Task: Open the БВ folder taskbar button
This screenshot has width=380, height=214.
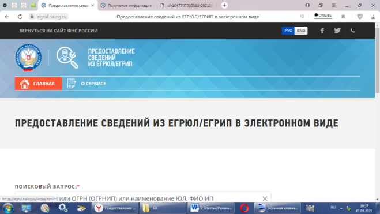Action: tap(163, 208)
